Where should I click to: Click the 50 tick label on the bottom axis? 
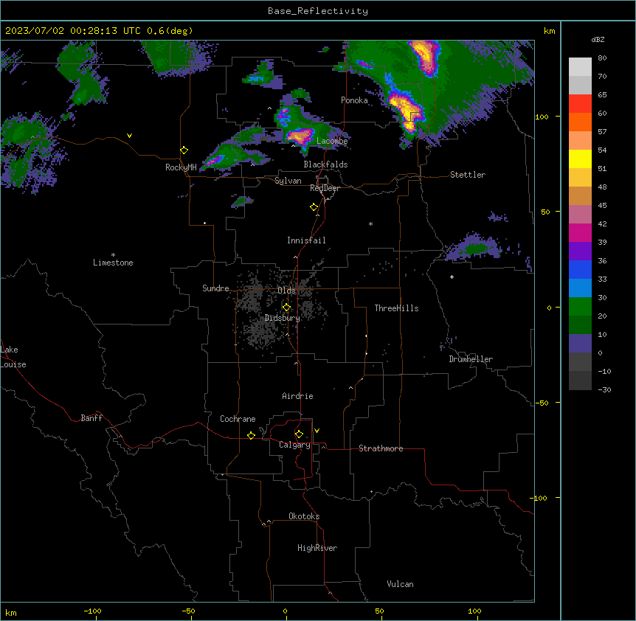(380, 611)
